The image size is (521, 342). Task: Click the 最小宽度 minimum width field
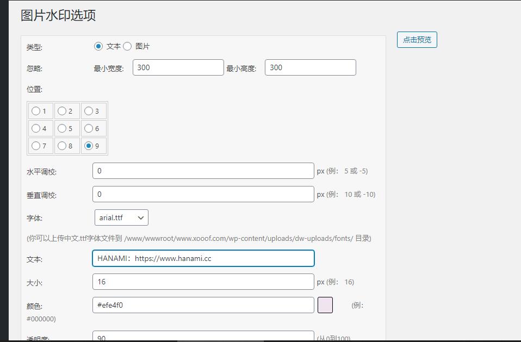178,67
